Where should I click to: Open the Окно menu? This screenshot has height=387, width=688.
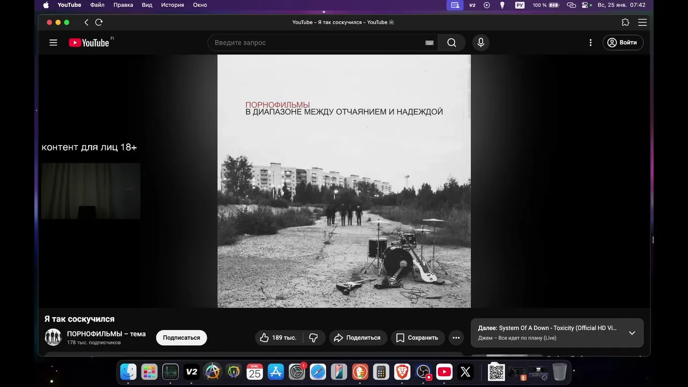click(200, 5)
